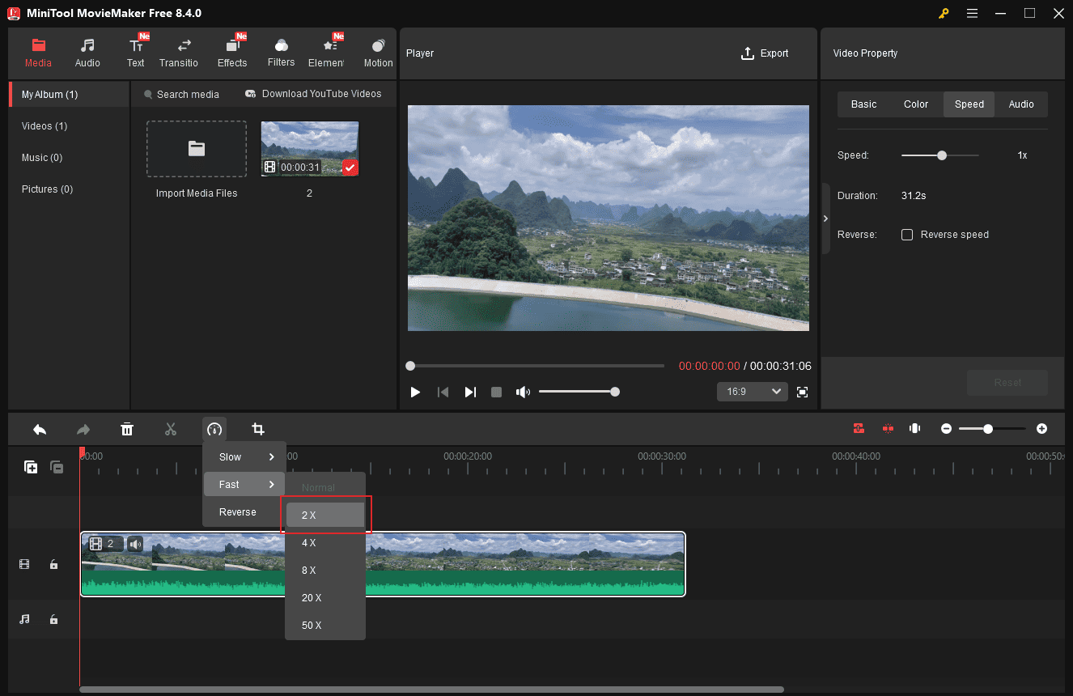
Task: Click the Export button
Action: (x=765, y=53)
